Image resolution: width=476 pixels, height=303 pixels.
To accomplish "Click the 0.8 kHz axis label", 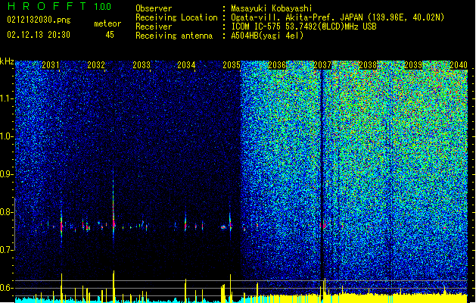I will 7,212.
